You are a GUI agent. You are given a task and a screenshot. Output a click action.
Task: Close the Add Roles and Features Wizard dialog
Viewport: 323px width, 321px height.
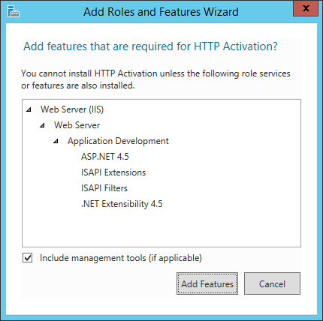coord(306,8)
